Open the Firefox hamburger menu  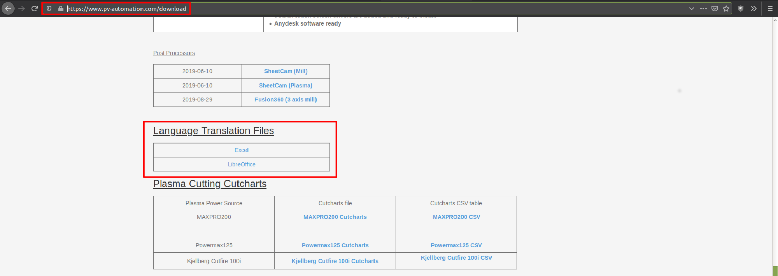point(770,9)
